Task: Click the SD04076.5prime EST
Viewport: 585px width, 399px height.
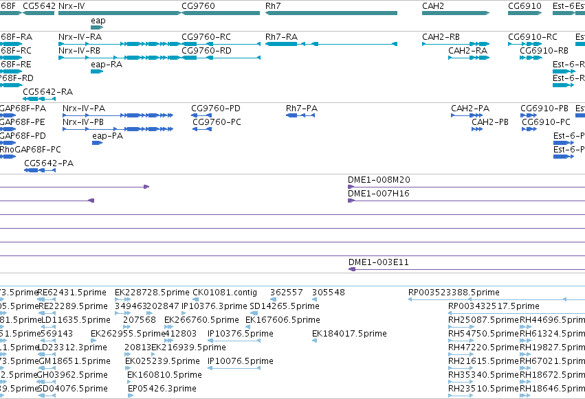Action: click(x=47, y=396)
